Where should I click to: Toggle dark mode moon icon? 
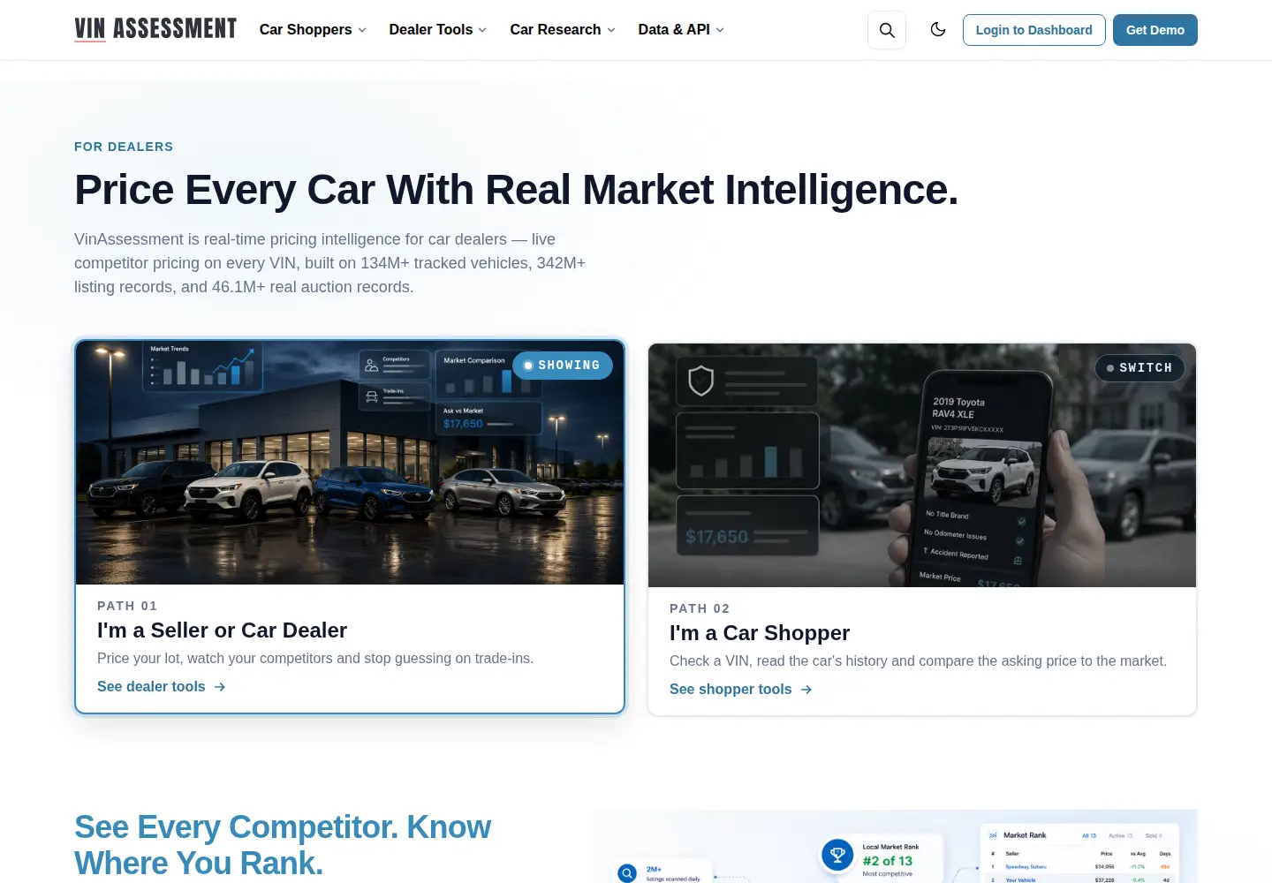tap(938, 30)
